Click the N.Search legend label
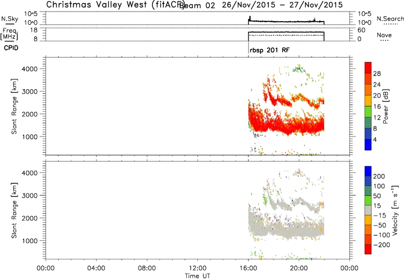The height and width of the screenshot is (279, 404). (x=390, y=19)
